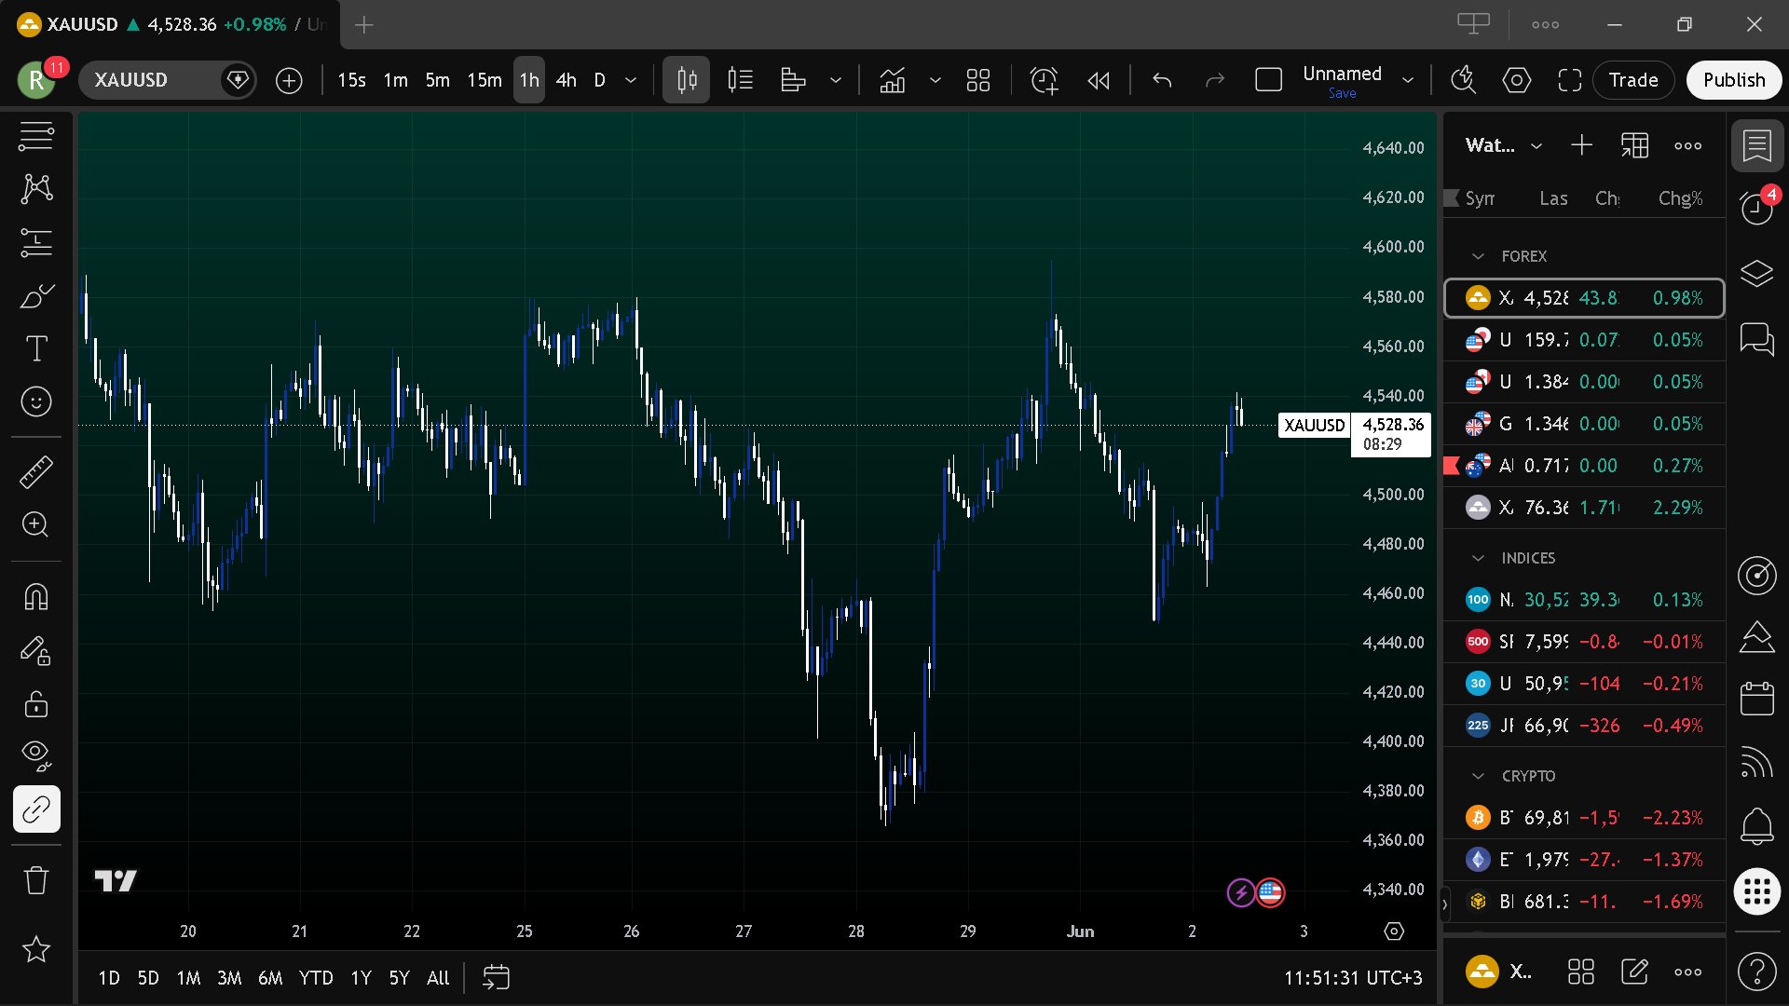This screenshot has width=1789, height=1006.
Task: Open the new tab plus button
Action: 364,25
